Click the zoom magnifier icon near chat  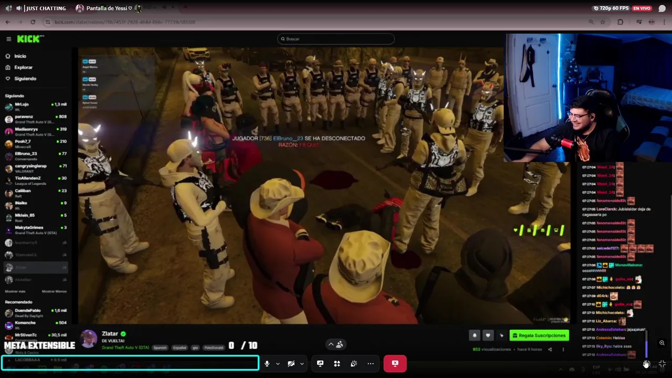(662, 343)
